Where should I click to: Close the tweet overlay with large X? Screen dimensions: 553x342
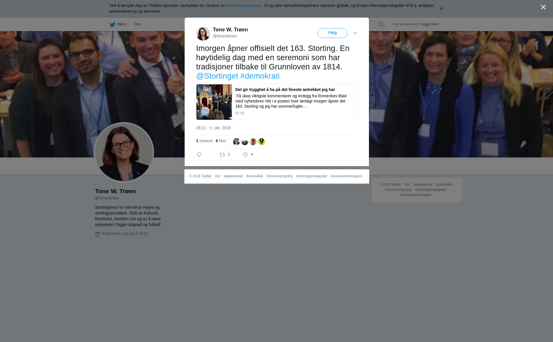(543, 7)
